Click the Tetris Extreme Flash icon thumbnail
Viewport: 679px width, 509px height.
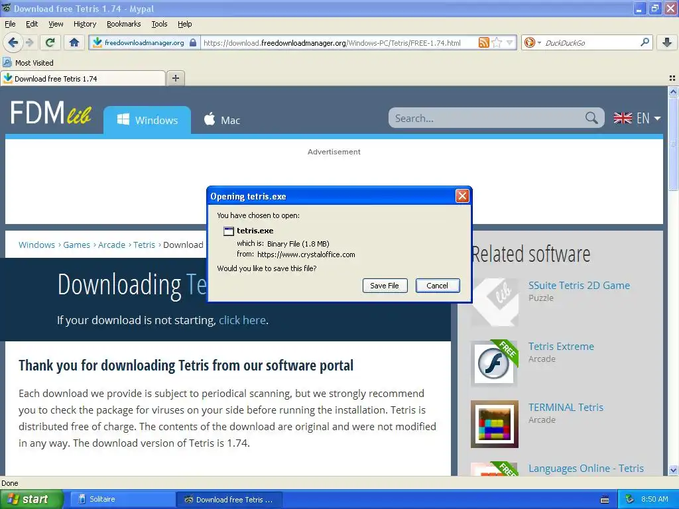tap(495, 363)
